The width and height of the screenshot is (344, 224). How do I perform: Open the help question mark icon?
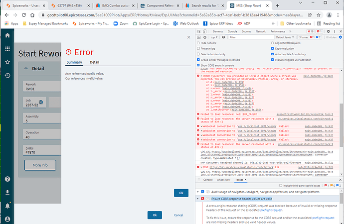point(7,179)
